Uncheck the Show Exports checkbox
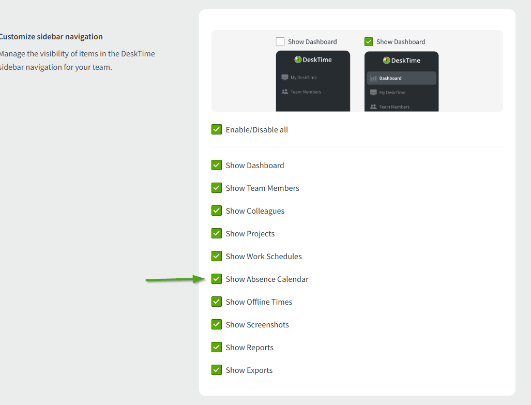 217,370
